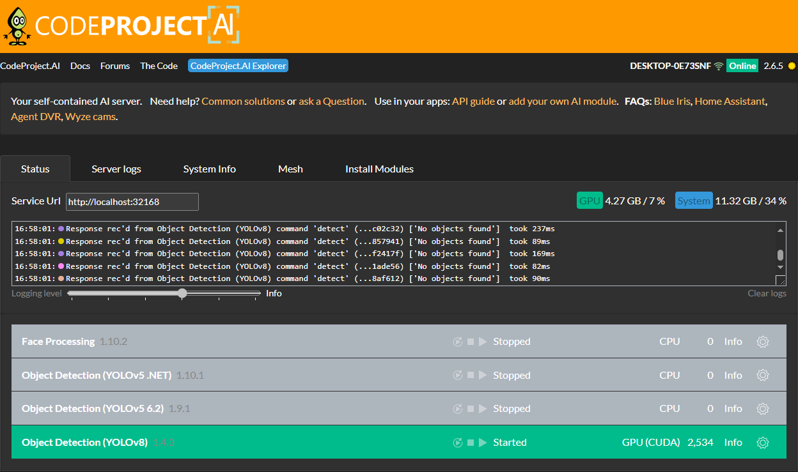Screen dimensions: 798x472
Task: Click the Online status badge
Action: [x=742, y=66]
